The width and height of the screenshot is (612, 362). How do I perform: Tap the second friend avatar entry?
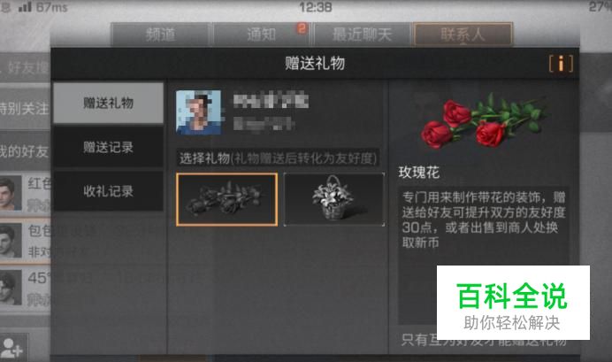point(10,241)
